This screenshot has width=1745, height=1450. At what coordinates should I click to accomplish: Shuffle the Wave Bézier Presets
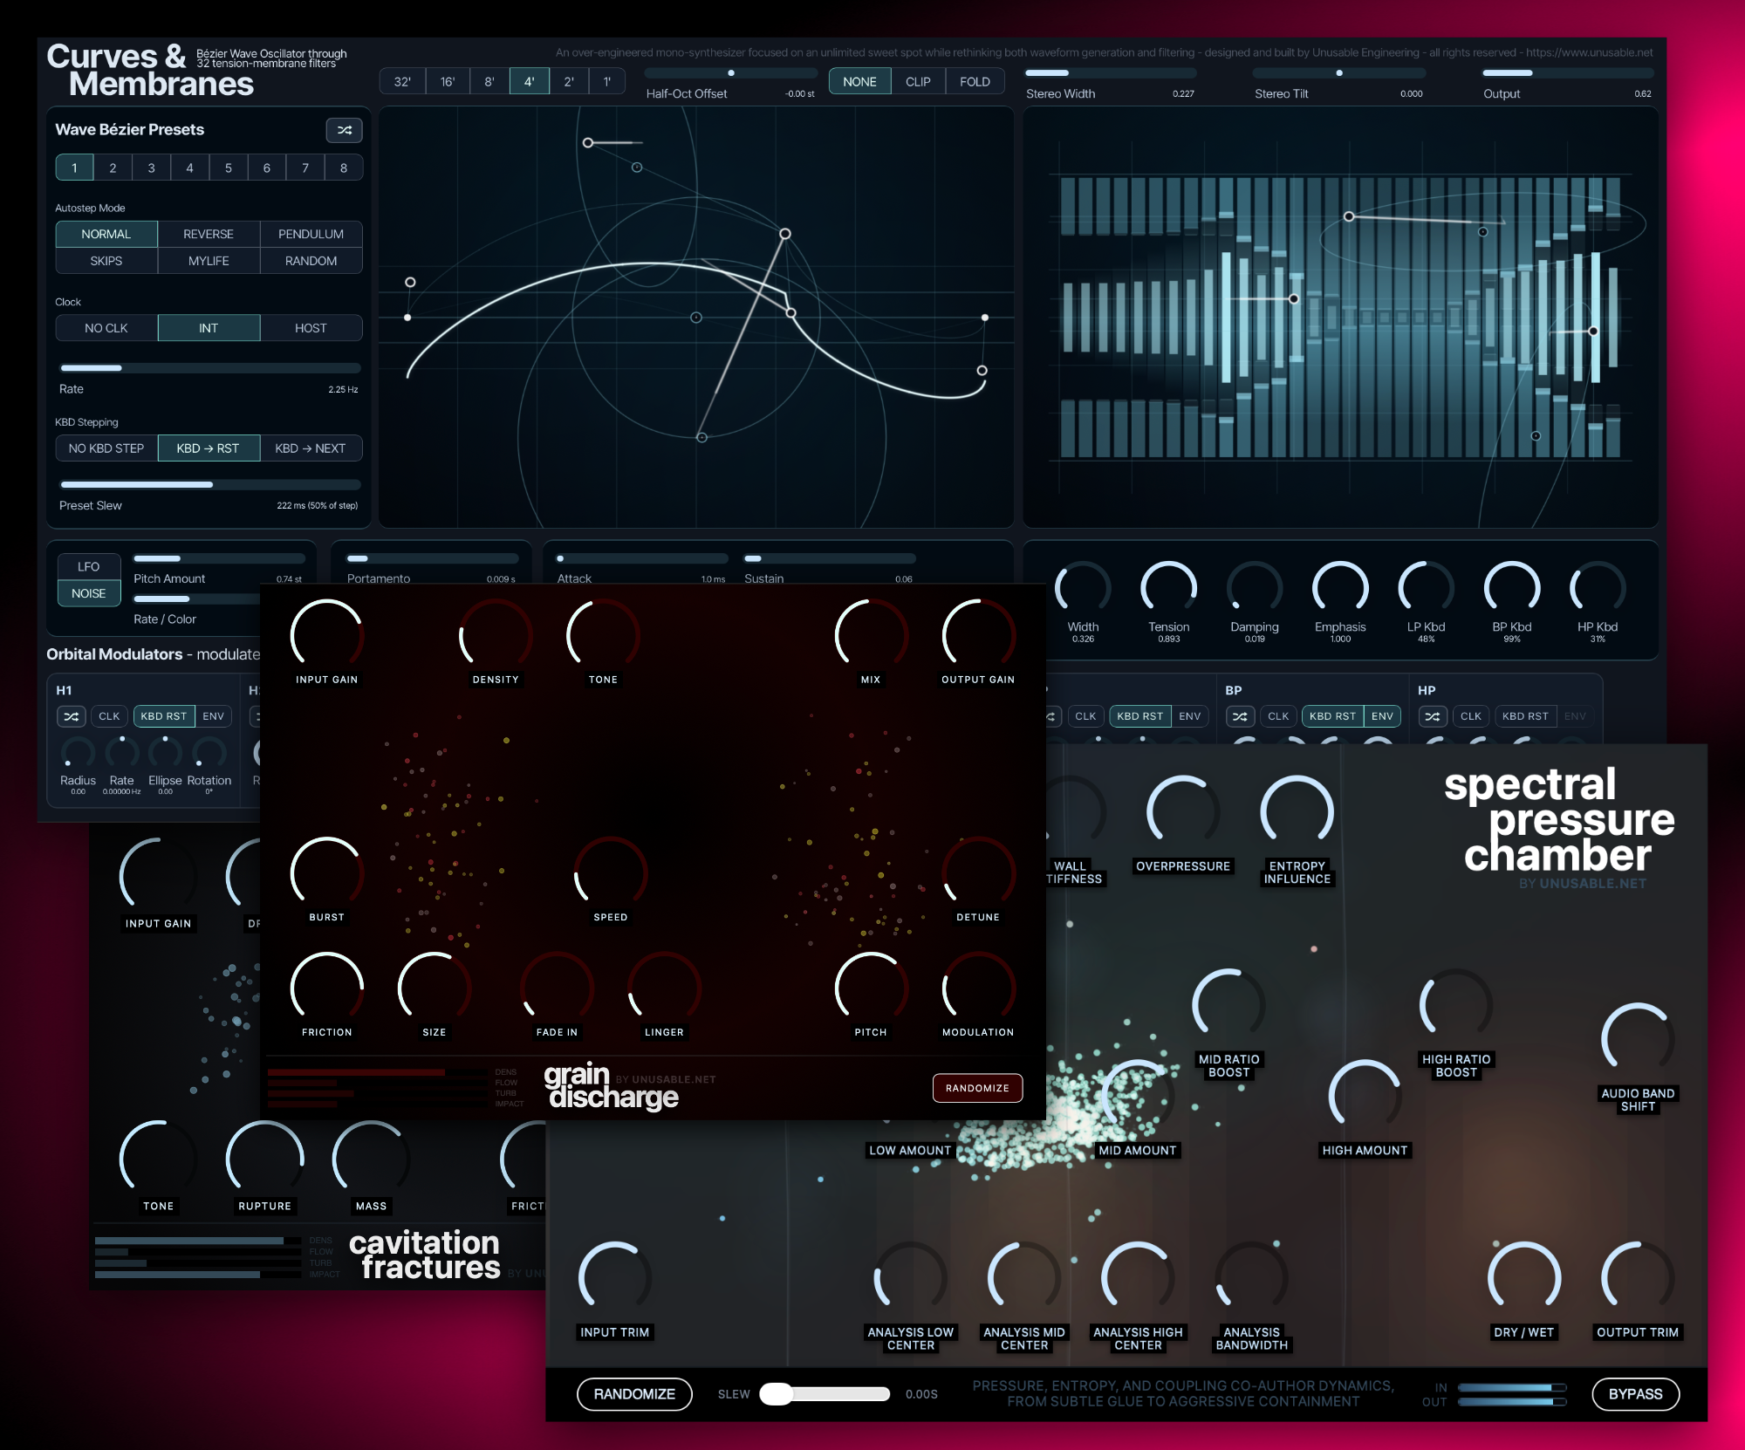(344, 130)
